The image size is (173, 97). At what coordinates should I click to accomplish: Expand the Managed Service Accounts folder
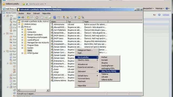point(22,43)
